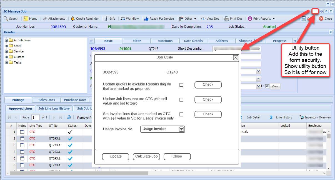
Task: Open the Usage invoice dropdown
Action: (181, 129)
